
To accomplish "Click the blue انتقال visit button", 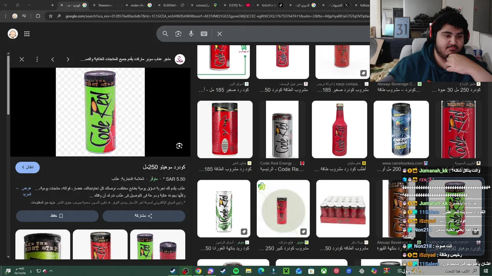I will pyautogui.click(x=27, y=167).
